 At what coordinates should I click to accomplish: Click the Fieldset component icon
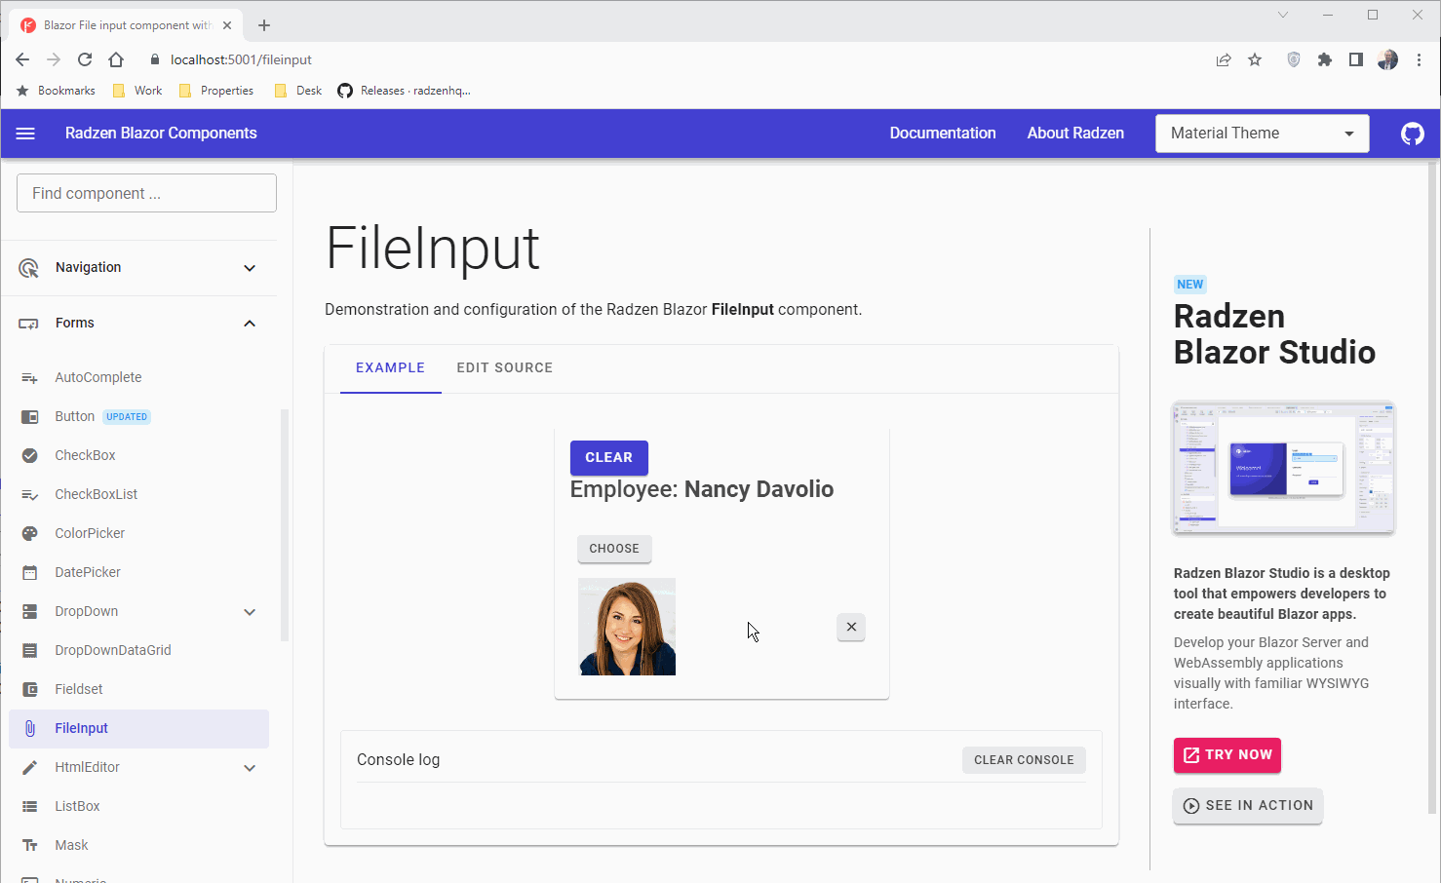coord(30,689)
